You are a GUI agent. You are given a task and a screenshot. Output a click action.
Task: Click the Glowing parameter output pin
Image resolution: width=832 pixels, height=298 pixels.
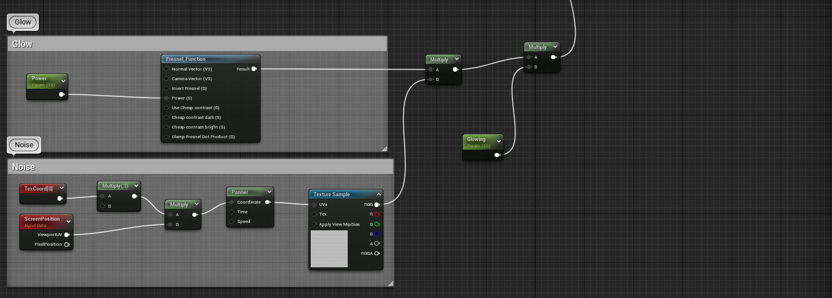click(x=497, y=155)
